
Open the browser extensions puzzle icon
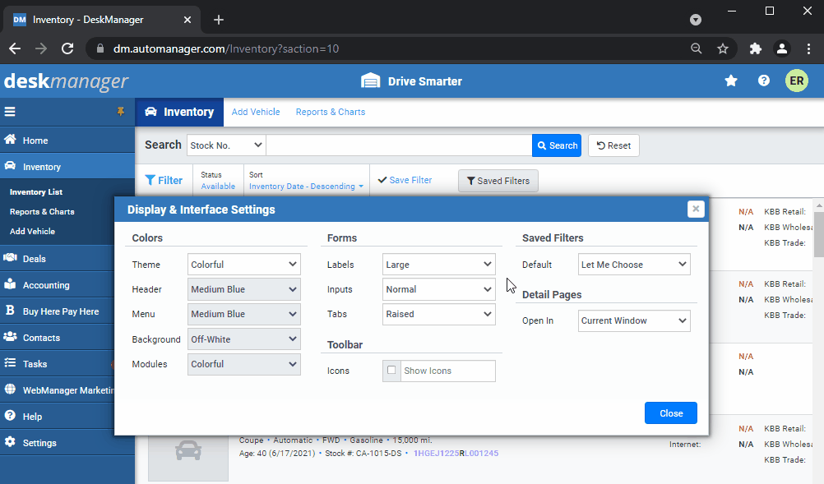(755, 48)
